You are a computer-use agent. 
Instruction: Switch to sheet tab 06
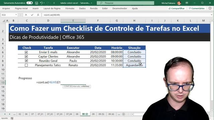click(x=26, y=114)
